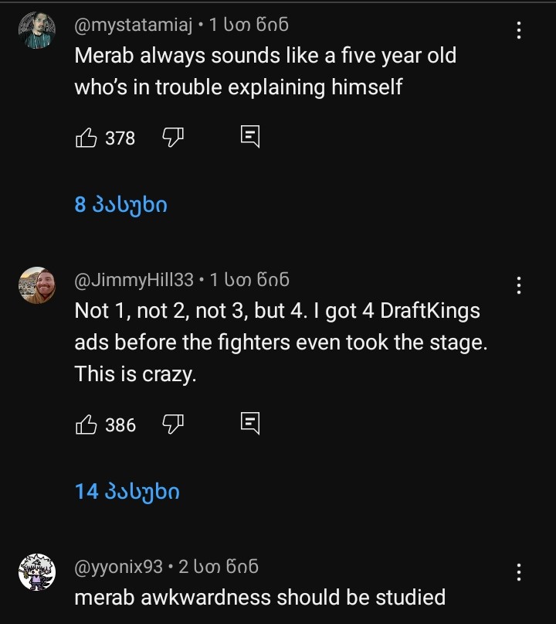Open options menu for yyonix93 comment
The width and height of the screenshot is (556, 624).
pyautogui.click(x=519, y=572)
